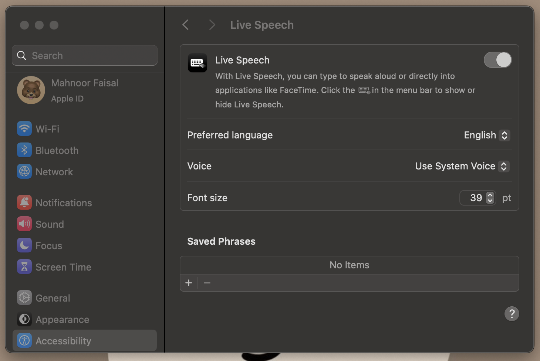Change system voice from Use System Voice
The height and width of the screenshot is (361, 540).
pos(503,166)
